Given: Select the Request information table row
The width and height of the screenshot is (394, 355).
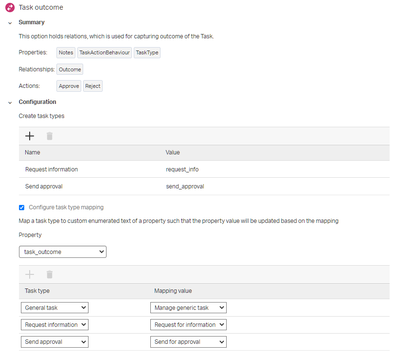Looking at the screenshot, I should (x=52, y=169).
